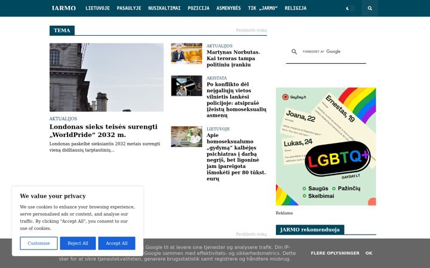The width and height of the screenshot is (430, 268).
Task: Open 'Londonas sieks teisės surengti WorldPride' headline
Action: pos(103,130)
